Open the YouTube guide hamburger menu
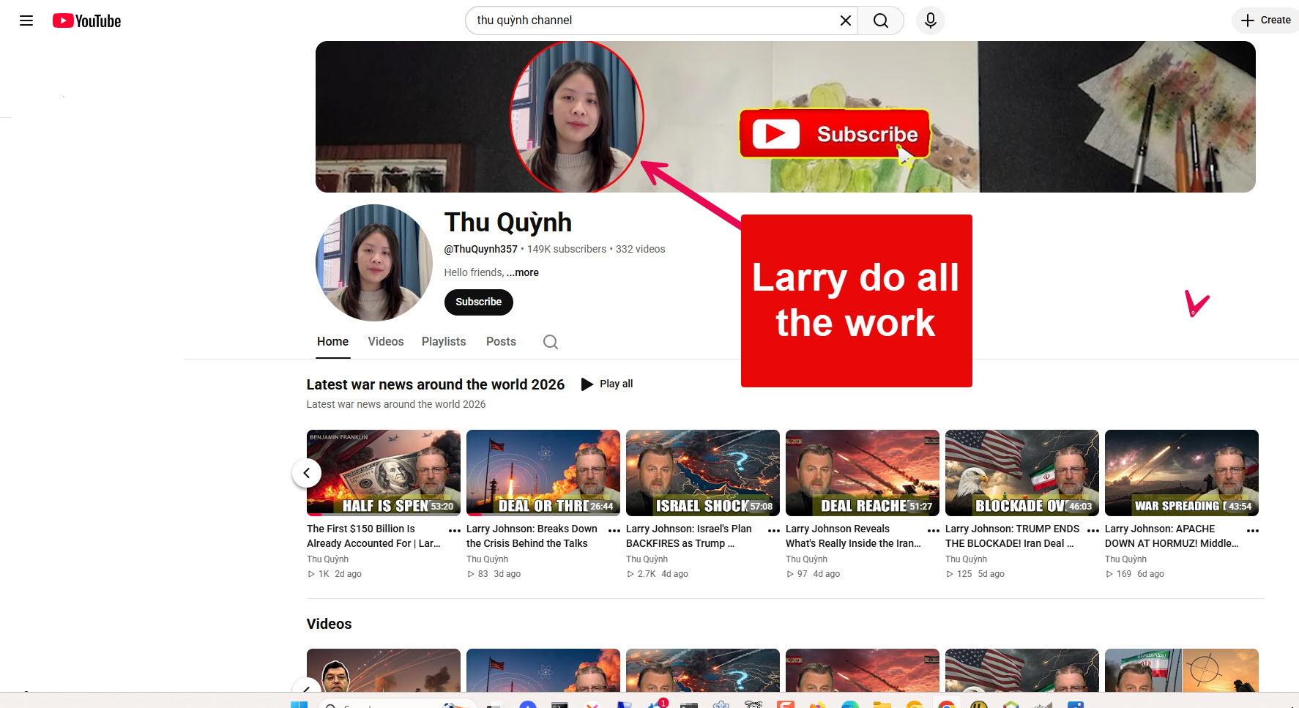The width and height of the screenshot is (1299, 708). [x=26, y=21]
